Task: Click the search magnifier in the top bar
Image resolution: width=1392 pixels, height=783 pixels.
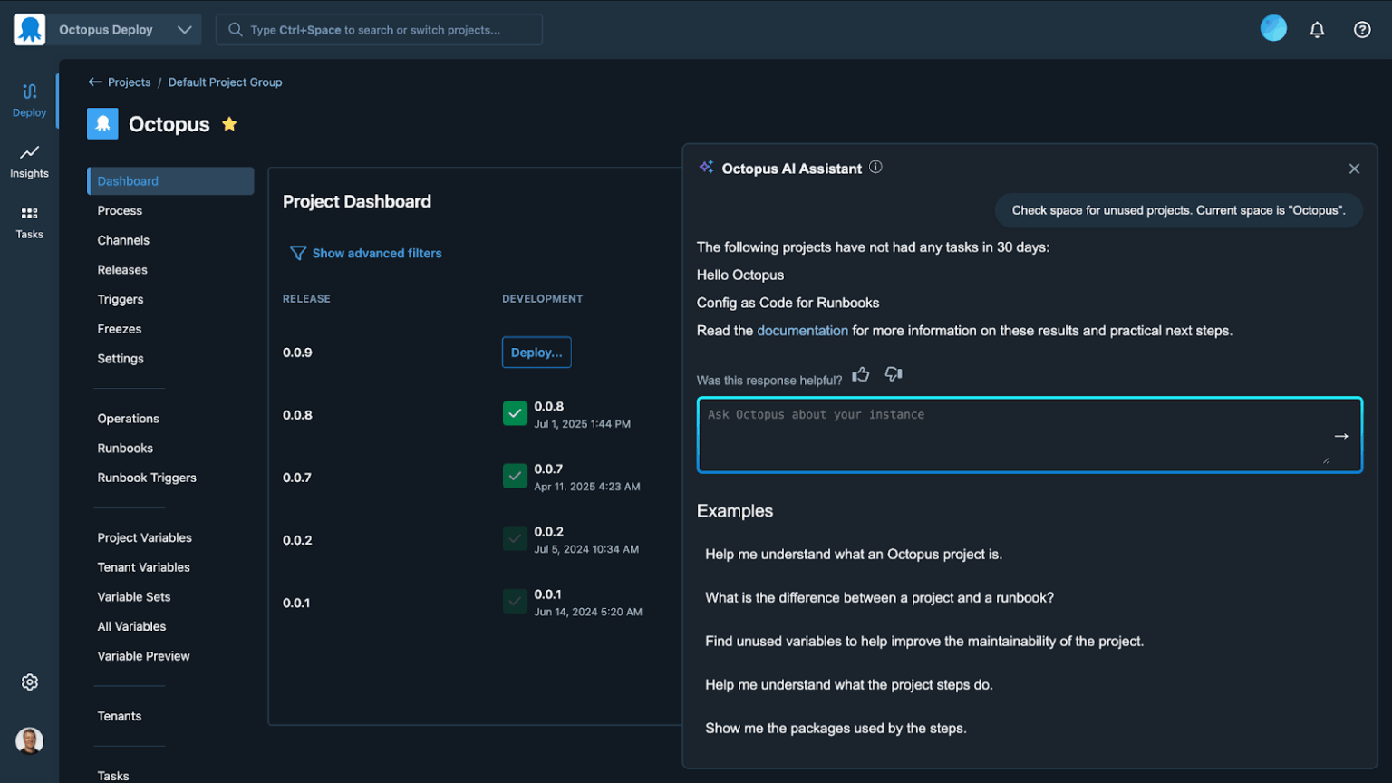Action: pyautogui.click(x=235, y=29)
